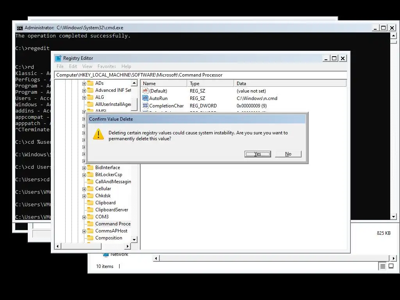Click the Type column header
The image size is (400, 300).
(211, 84)
